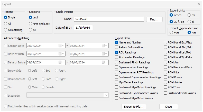Click Export to File... button
This screenshot has height=112, width=203.
133,107
